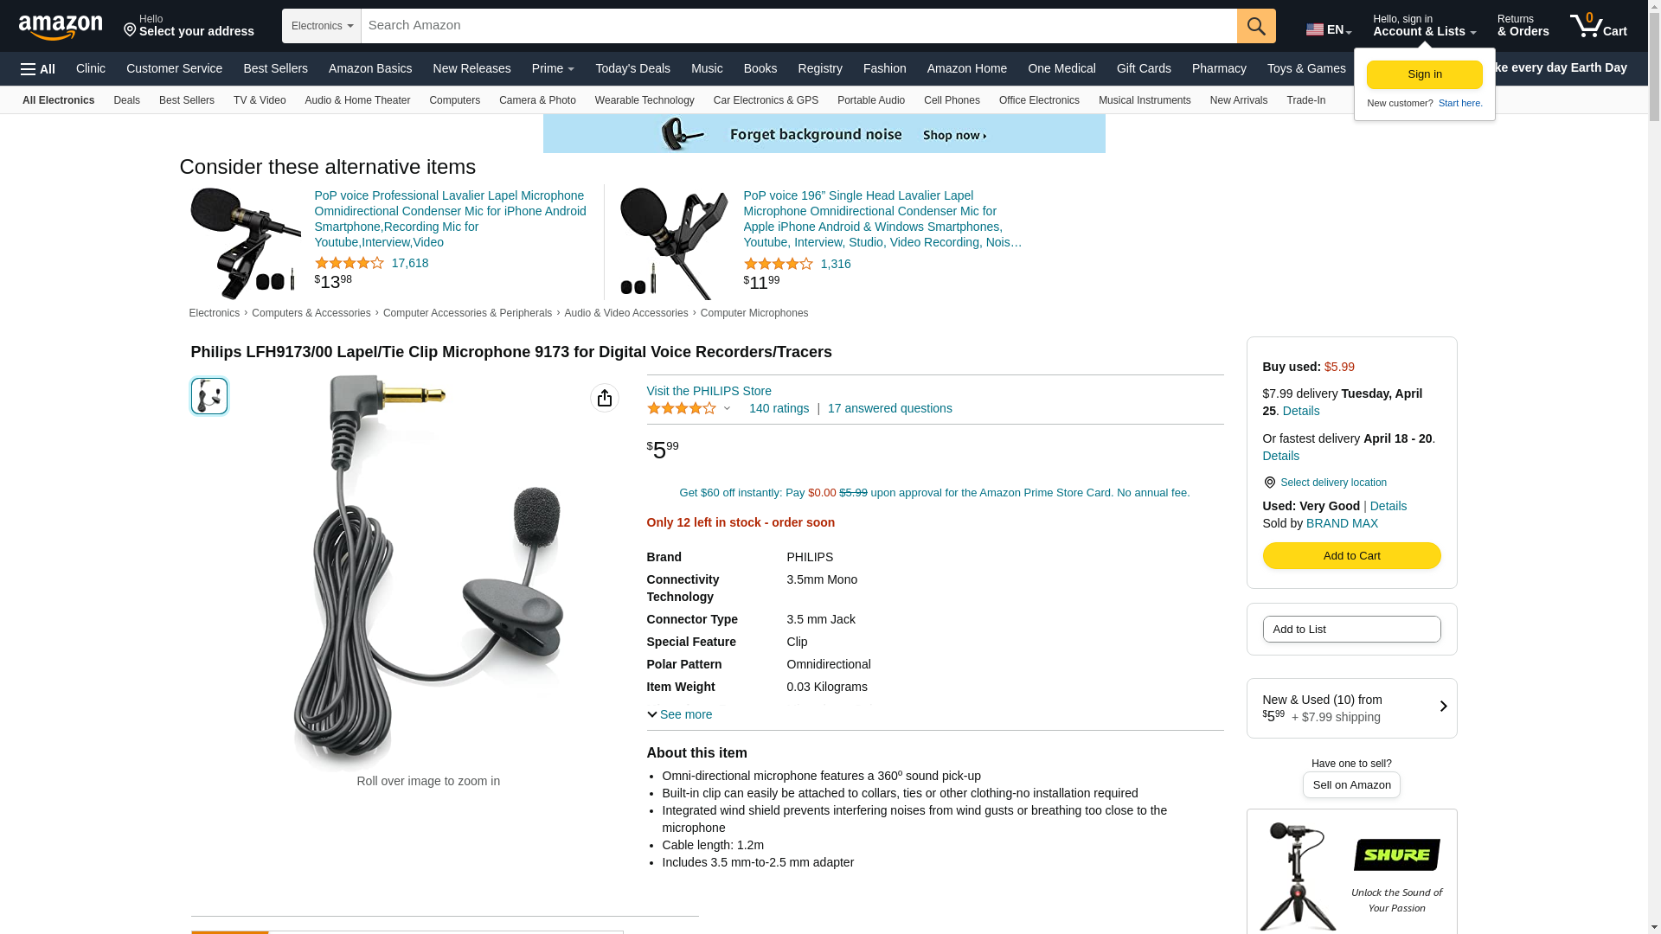Image resolution: width=1661 pixels, height=934 pixels.
Task: Open the Electronics search category dropdown
Action: tap(322, 26)
